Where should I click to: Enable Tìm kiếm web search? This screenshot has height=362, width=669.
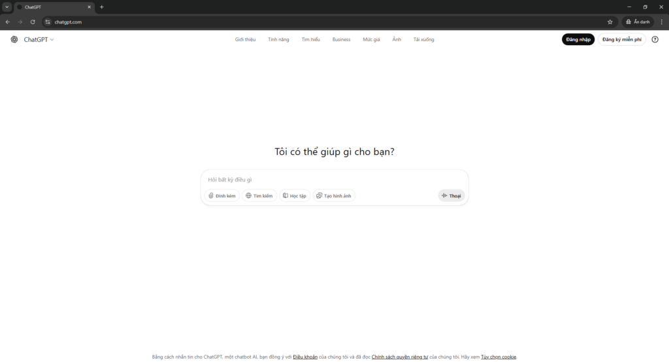[x=259, y=195]
